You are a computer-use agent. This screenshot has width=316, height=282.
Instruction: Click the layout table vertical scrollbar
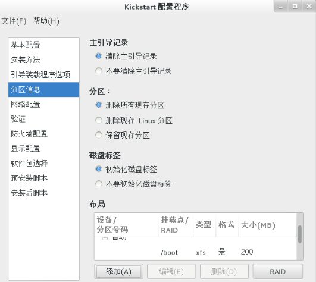[300, 234]
